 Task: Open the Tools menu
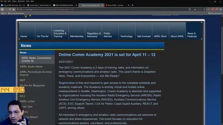[x=28, y=1]
